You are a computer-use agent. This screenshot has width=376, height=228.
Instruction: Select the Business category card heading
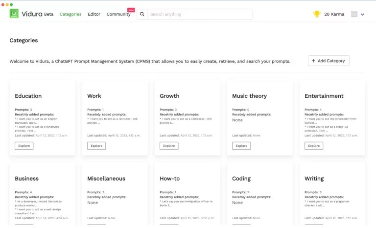coord(26,179)
